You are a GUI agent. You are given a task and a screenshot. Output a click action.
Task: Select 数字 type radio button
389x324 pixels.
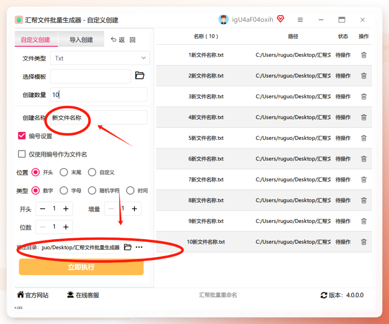36,191
